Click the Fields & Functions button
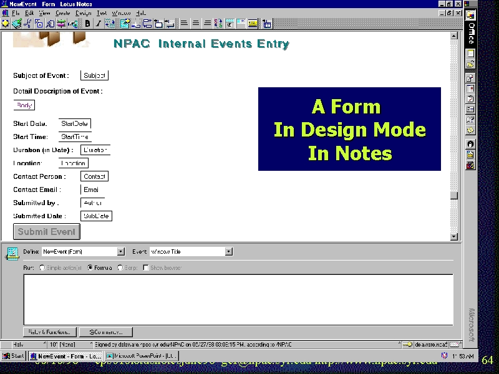The height and width of the screenshot is (374, 499). coord(50,332)
